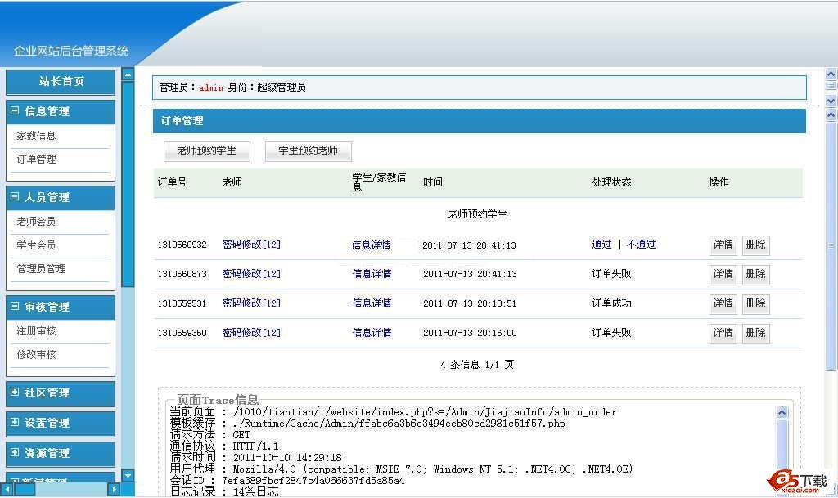Go to 老师会员 in the sidebar

(36, 222)
